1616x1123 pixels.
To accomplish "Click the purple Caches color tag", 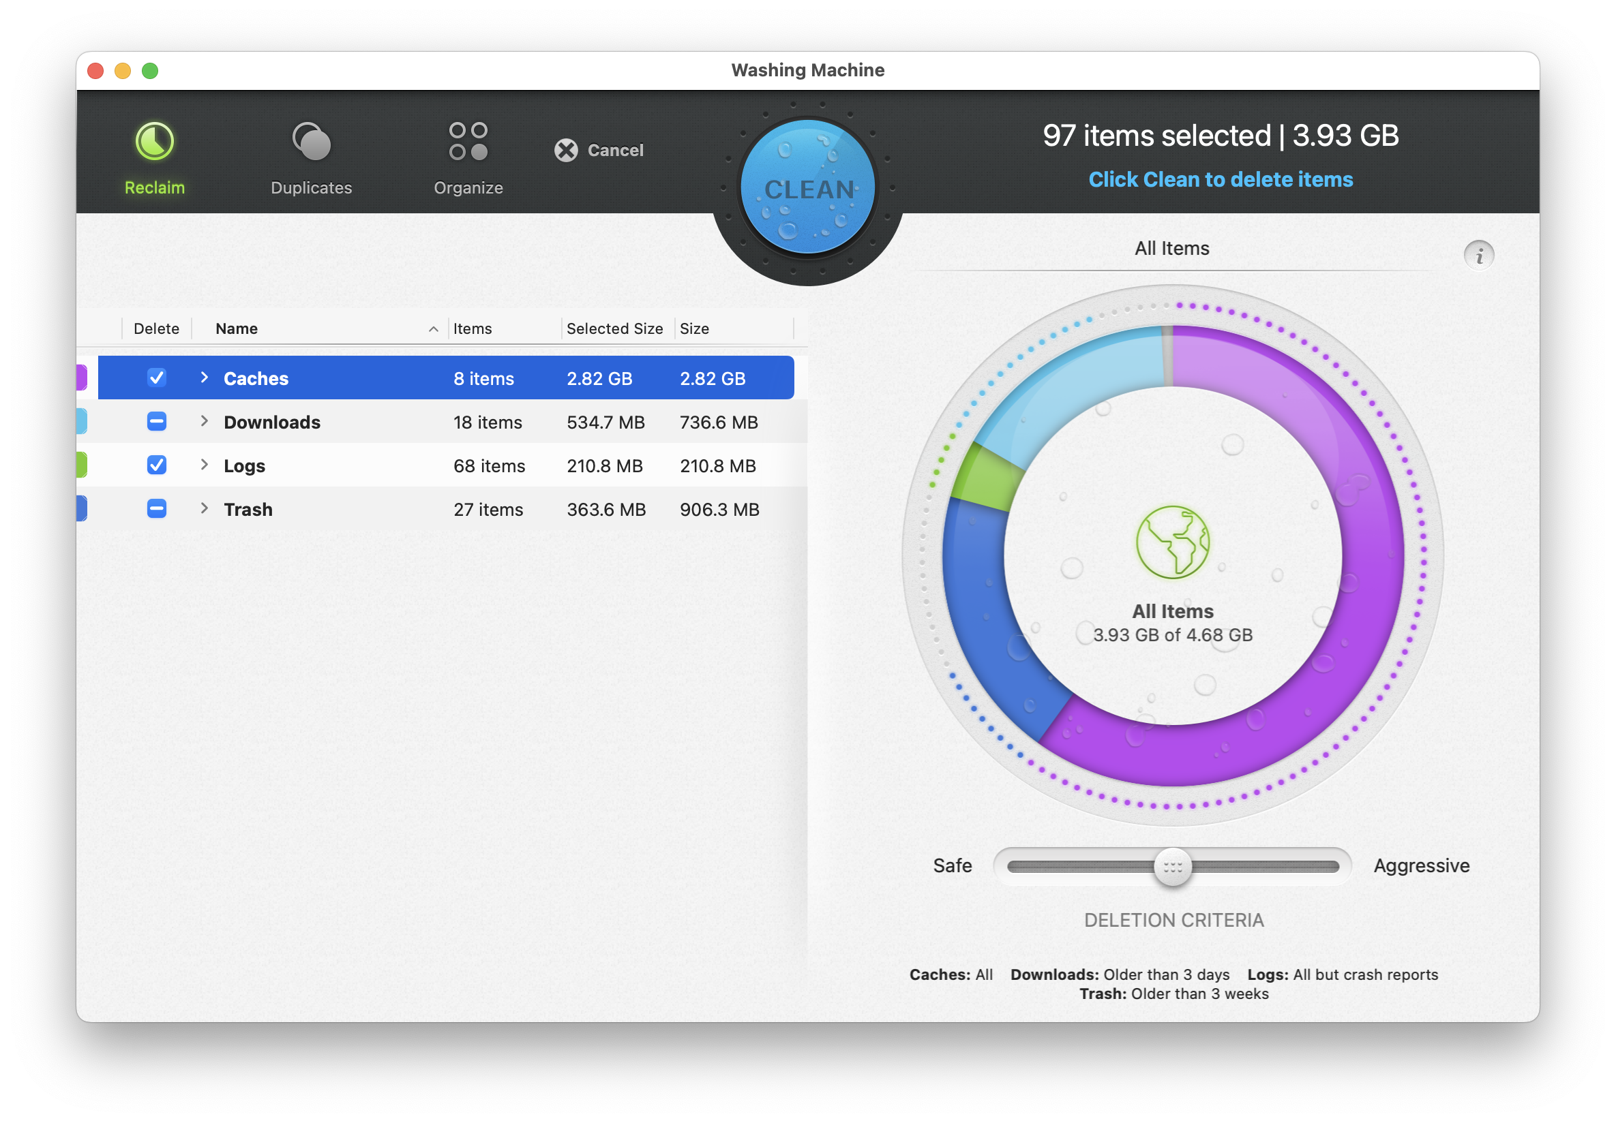I will point(82,378).
